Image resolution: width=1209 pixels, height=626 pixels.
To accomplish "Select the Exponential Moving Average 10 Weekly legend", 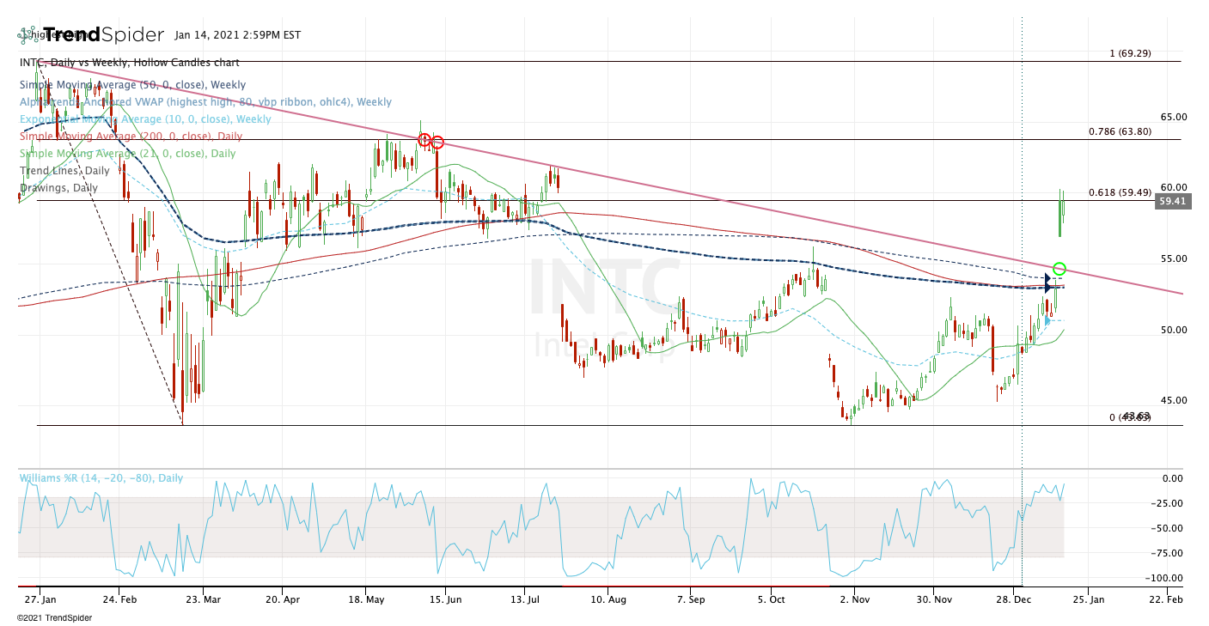I will pyautogui.click(x=145, y=119).
